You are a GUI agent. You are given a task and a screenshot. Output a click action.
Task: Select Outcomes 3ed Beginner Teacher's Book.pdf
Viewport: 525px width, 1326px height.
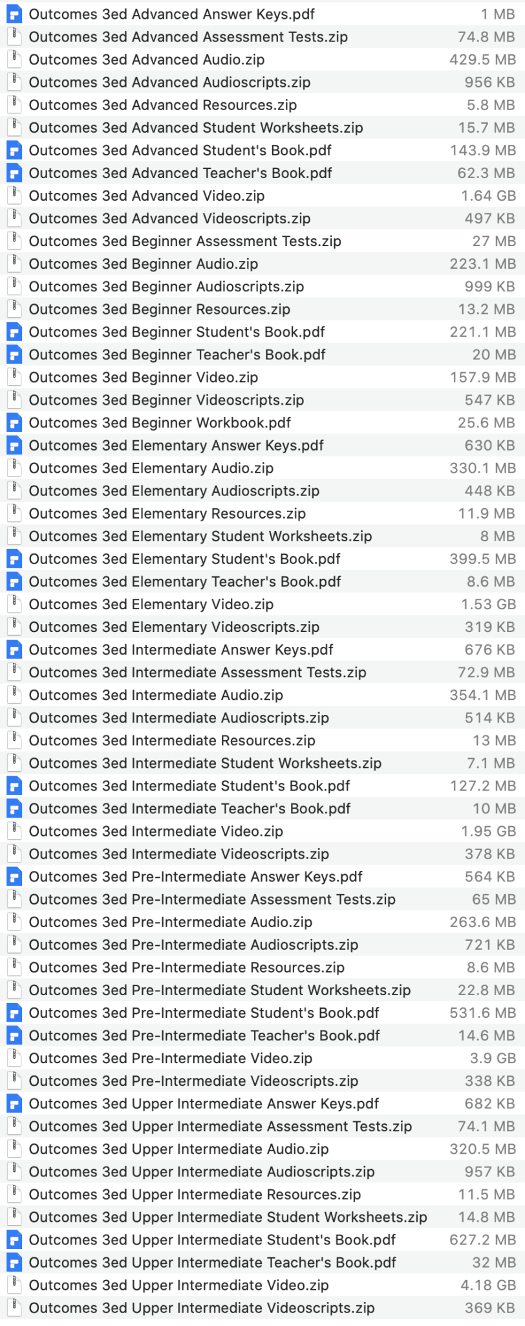coord(262,355)
